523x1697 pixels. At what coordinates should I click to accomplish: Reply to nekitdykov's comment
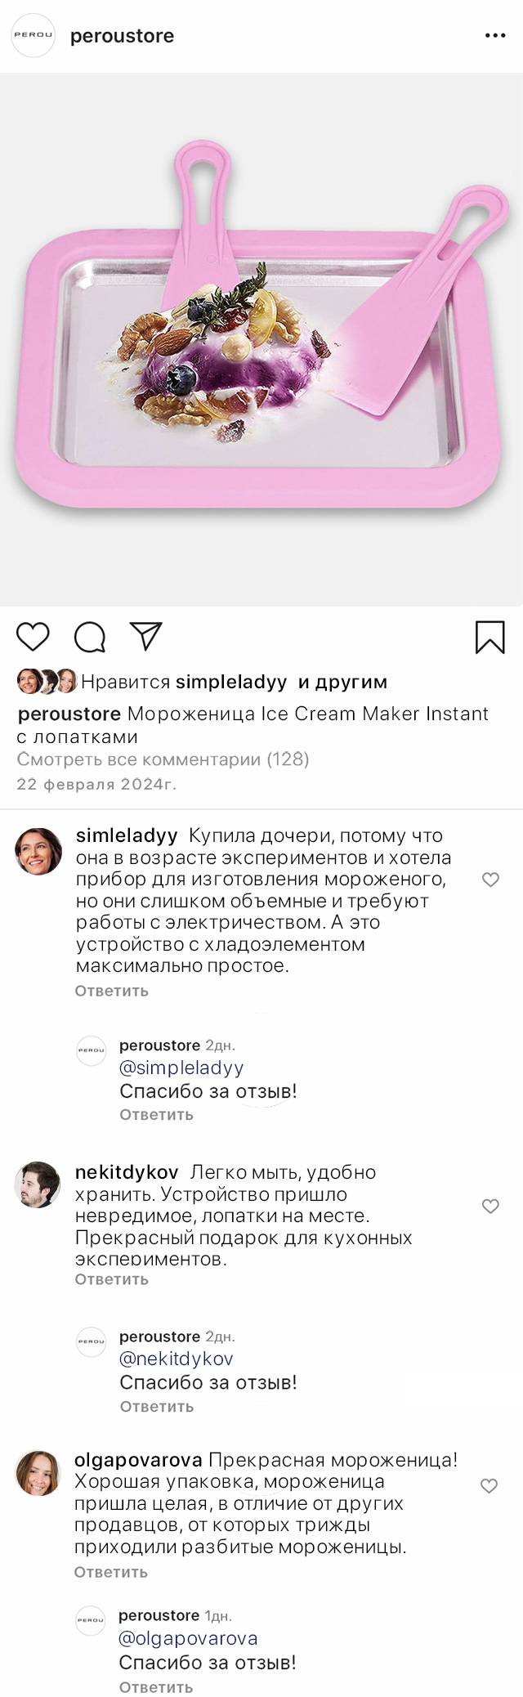(111, 1279)
